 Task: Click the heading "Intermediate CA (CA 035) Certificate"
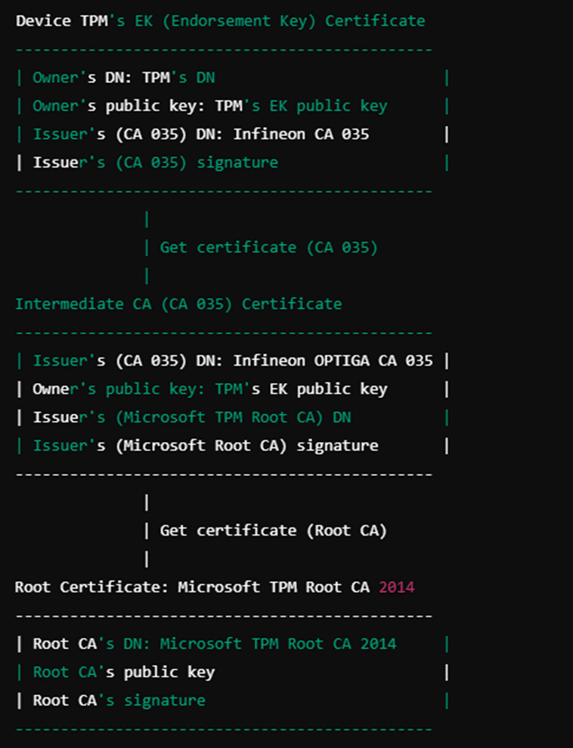178,304
